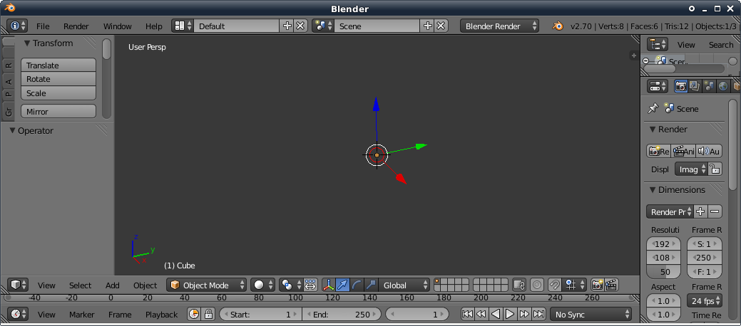Click the Translate button

click(58, 65)
